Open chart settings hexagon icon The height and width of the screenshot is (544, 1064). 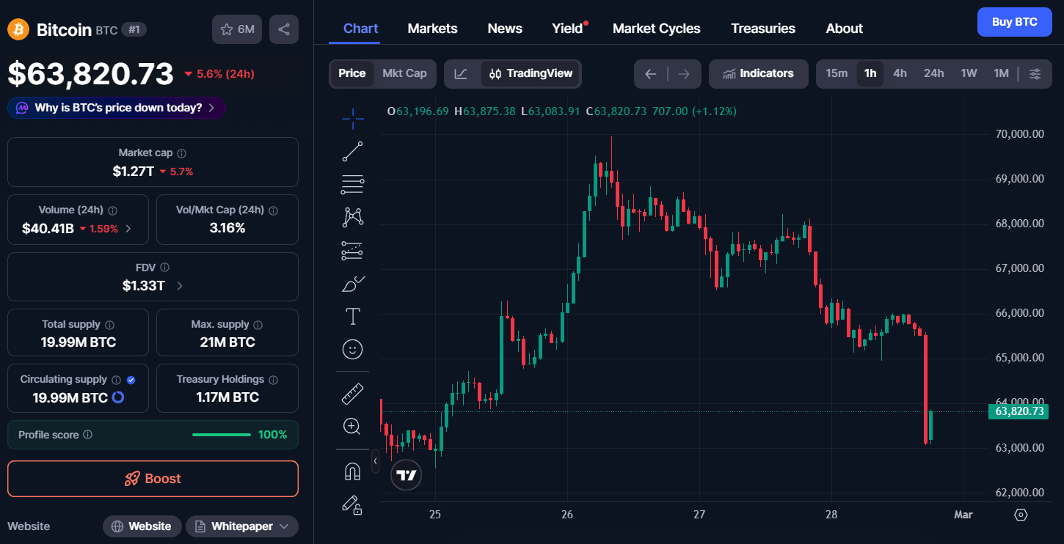pyautogui.click(x=1021, y=515)
